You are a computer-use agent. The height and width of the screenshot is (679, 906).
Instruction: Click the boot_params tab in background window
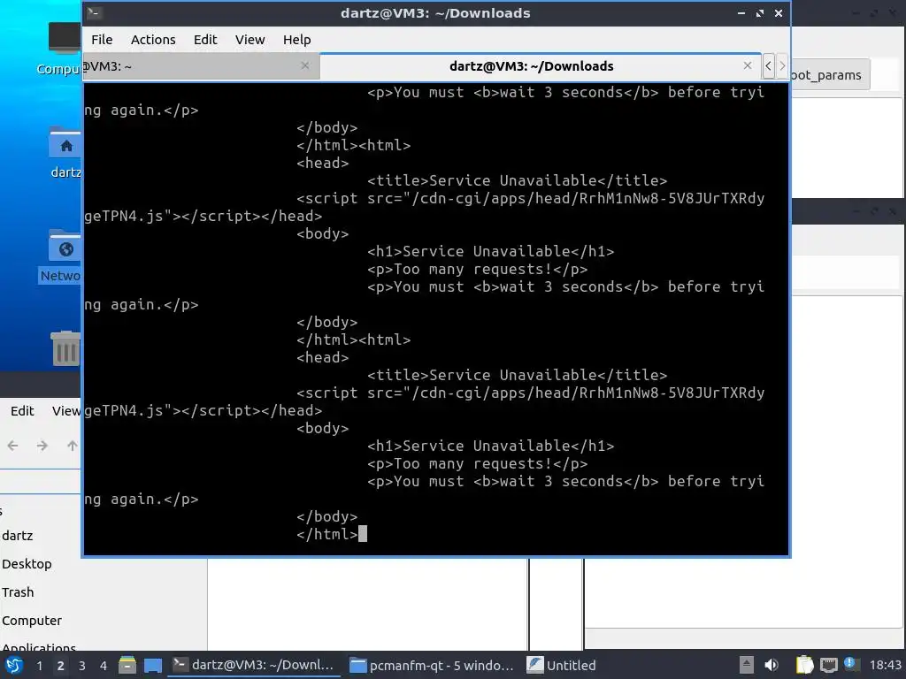click(830, 75)
